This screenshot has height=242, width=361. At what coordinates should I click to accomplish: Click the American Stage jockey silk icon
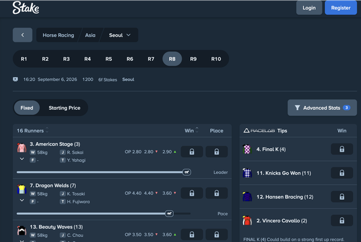pos(22,148)
